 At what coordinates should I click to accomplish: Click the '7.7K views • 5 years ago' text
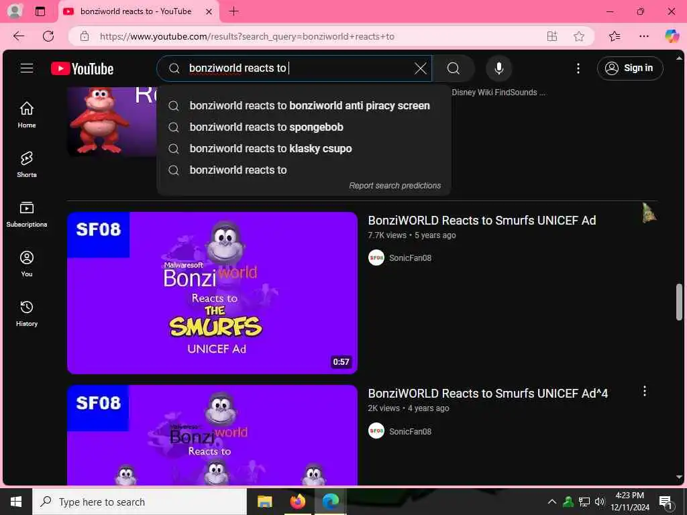(412, 235)
